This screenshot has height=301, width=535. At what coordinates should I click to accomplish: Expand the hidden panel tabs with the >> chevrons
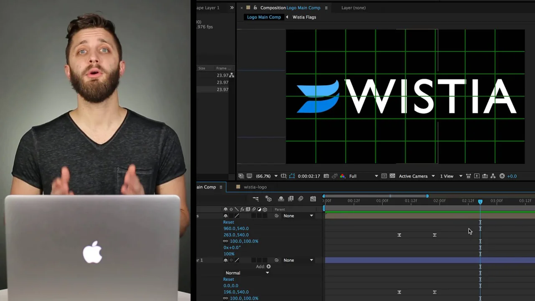click(x=232, y=8)
